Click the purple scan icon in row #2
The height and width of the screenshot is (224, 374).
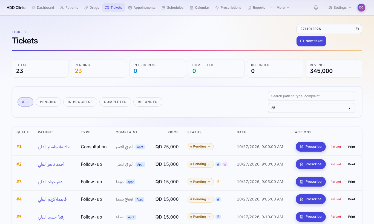[225, 164]
